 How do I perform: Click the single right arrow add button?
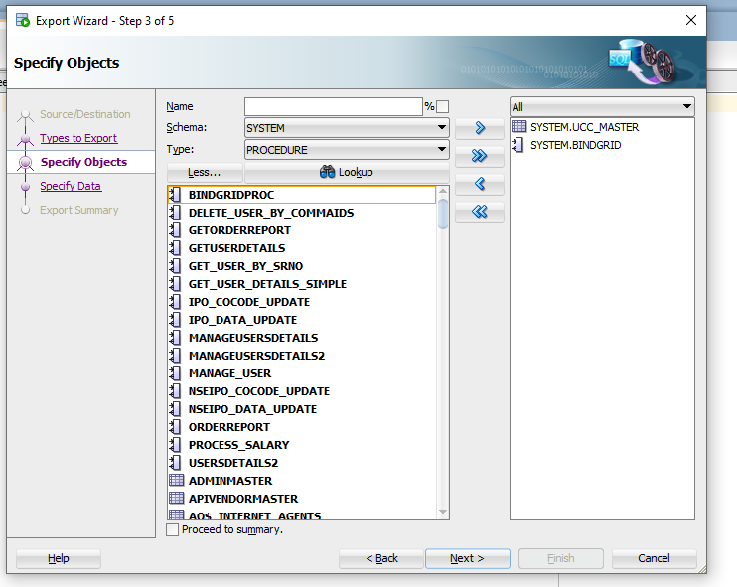[x=480, y=128]
